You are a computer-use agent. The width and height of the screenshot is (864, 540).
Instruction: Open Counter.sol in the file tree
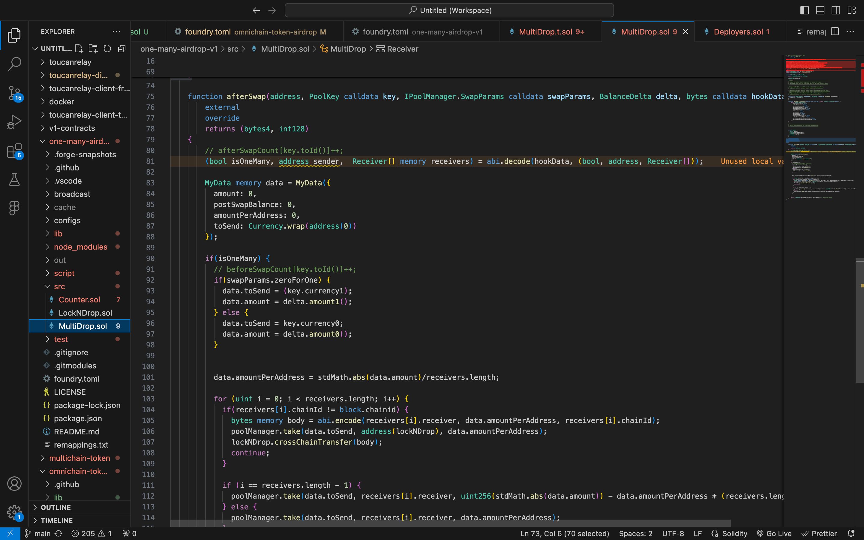[x=79, y=300]
